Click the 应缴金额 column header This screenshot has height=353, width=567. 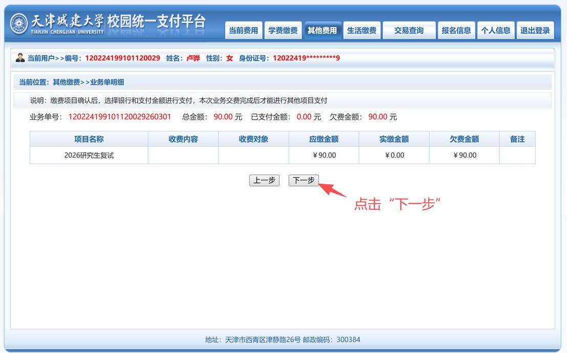coord(324,139)
